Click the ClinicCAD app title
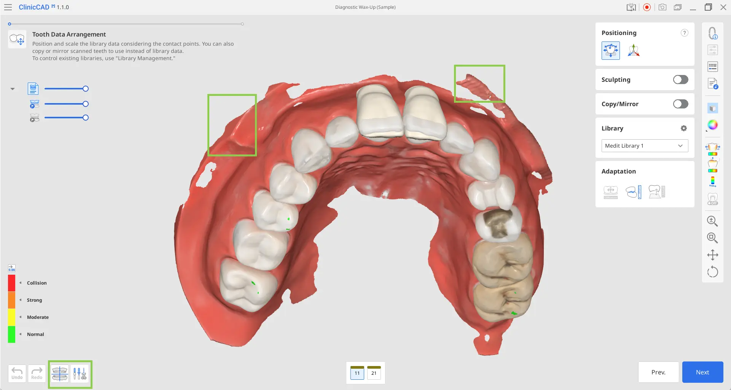Image resolution: width=731 pixels, height=390 pixels. 34,7
